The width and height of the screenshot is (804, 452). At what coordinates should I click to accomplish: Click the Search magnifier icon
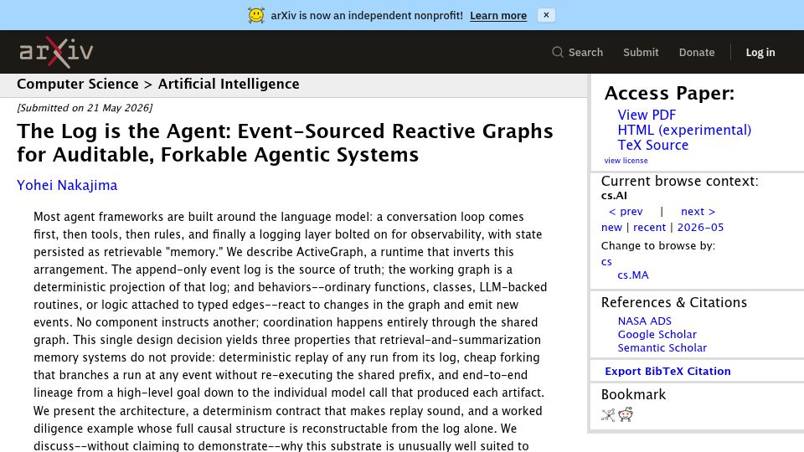point(558,52)
